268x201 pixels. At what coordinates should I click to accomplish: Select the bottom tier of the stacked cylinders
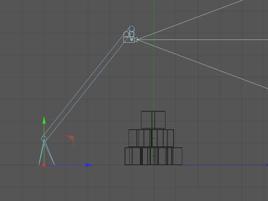153,156
